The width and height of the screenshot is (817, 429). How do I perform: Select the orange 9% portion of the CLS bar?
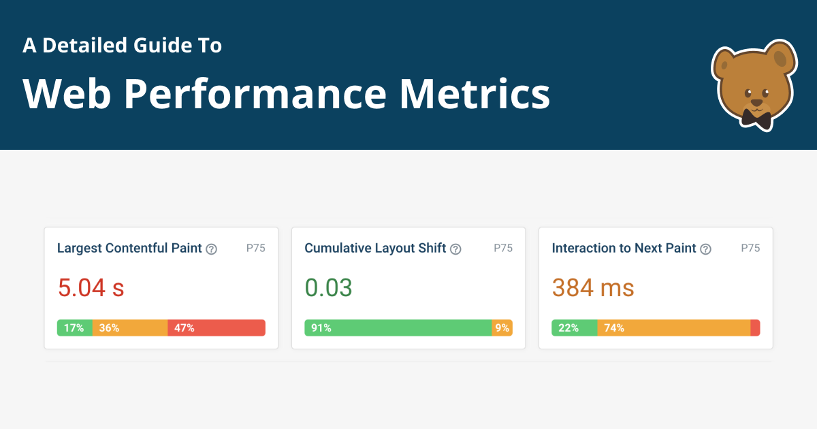[x=504, y=328]
